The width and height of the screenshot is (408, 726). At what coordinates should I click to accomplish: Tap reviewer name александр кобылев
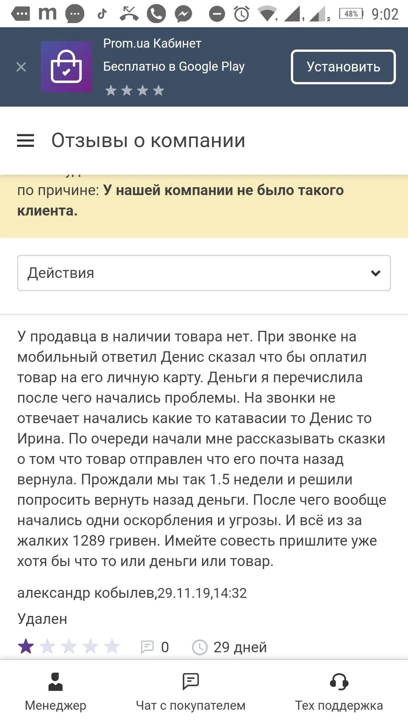pos(86,593)
